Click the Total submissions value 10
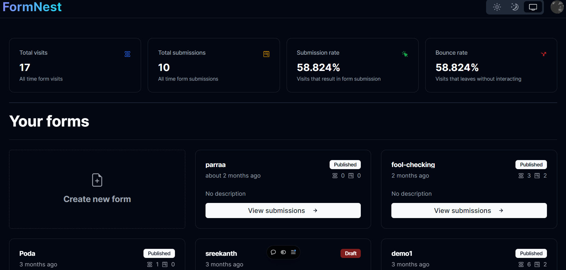Viewport: 566px width, 270px height. pyautogui.click(x=164, y=67)
